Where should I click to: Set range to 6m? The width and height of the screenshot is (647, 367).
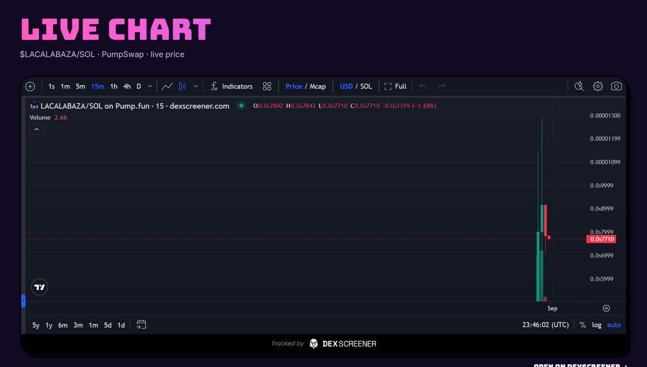click(63, 325)
